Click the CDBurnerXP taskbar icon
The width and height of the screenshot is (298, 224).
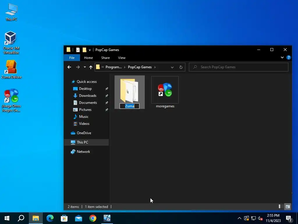107,218
